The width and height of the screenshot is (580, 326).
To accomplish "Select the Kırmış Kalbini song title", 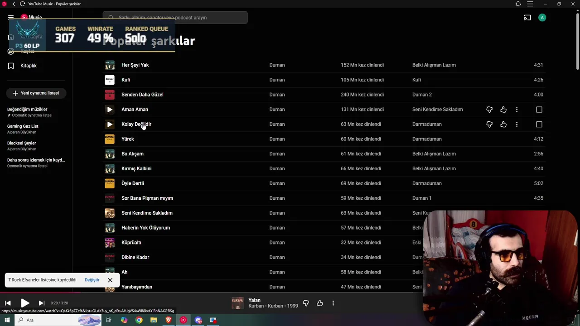I will [136, 168].
